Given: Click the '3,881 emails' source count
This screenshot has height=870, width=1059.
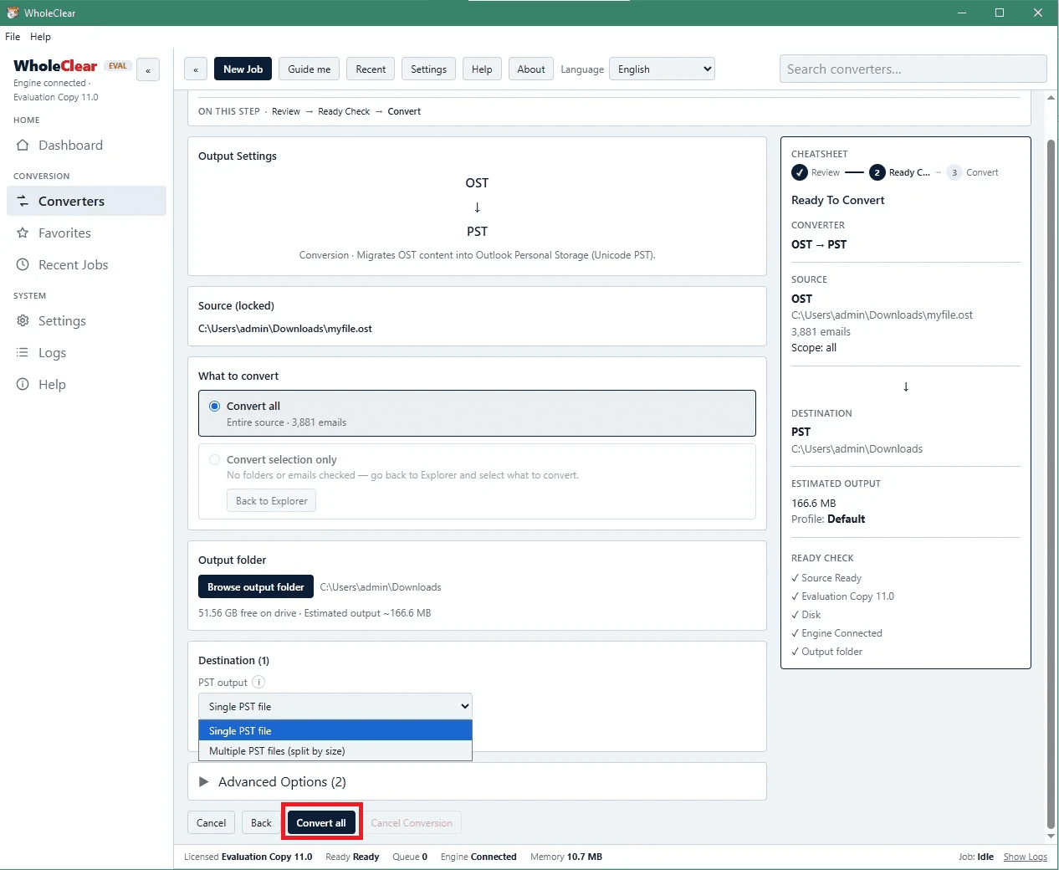Looking at the screenshot, I should (821, 332).
